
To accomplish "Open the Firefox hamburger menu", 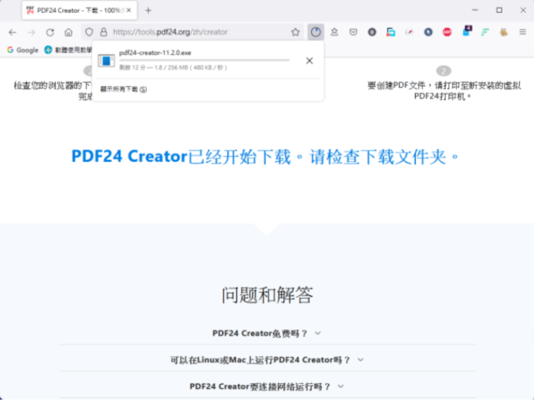I will point(523,32).
